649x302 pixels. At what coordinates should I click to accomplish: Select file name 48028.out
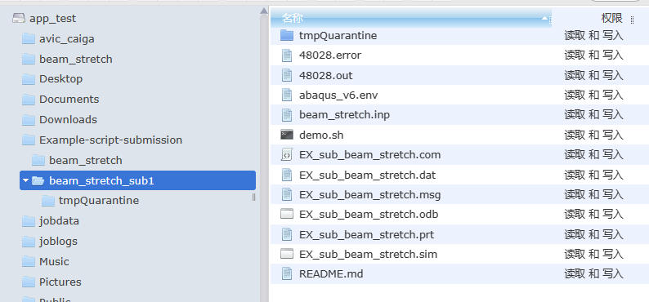tap(326, 76)
